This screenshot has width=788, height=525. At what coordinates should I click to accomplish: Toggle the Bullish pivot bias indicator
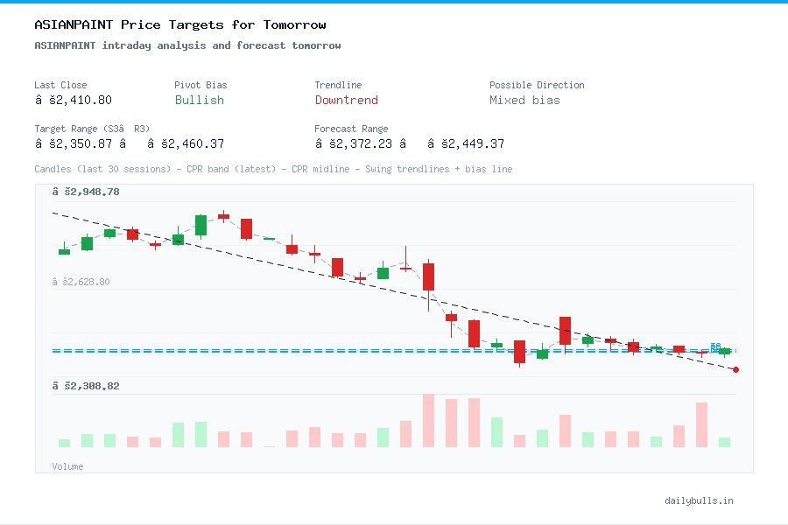point(199,101)
